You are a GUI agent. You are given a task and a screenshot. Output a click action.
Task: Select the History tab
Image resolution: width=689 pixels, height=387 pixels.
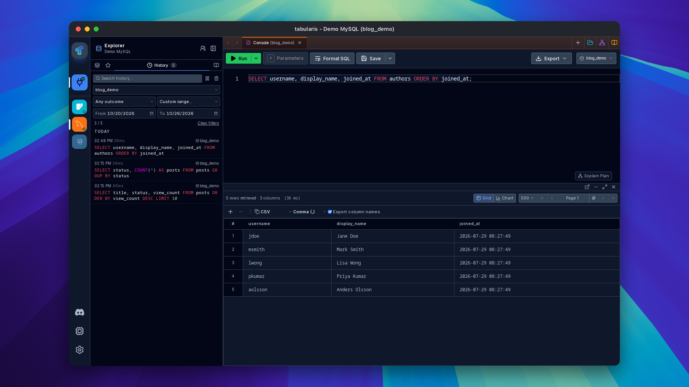161,65
